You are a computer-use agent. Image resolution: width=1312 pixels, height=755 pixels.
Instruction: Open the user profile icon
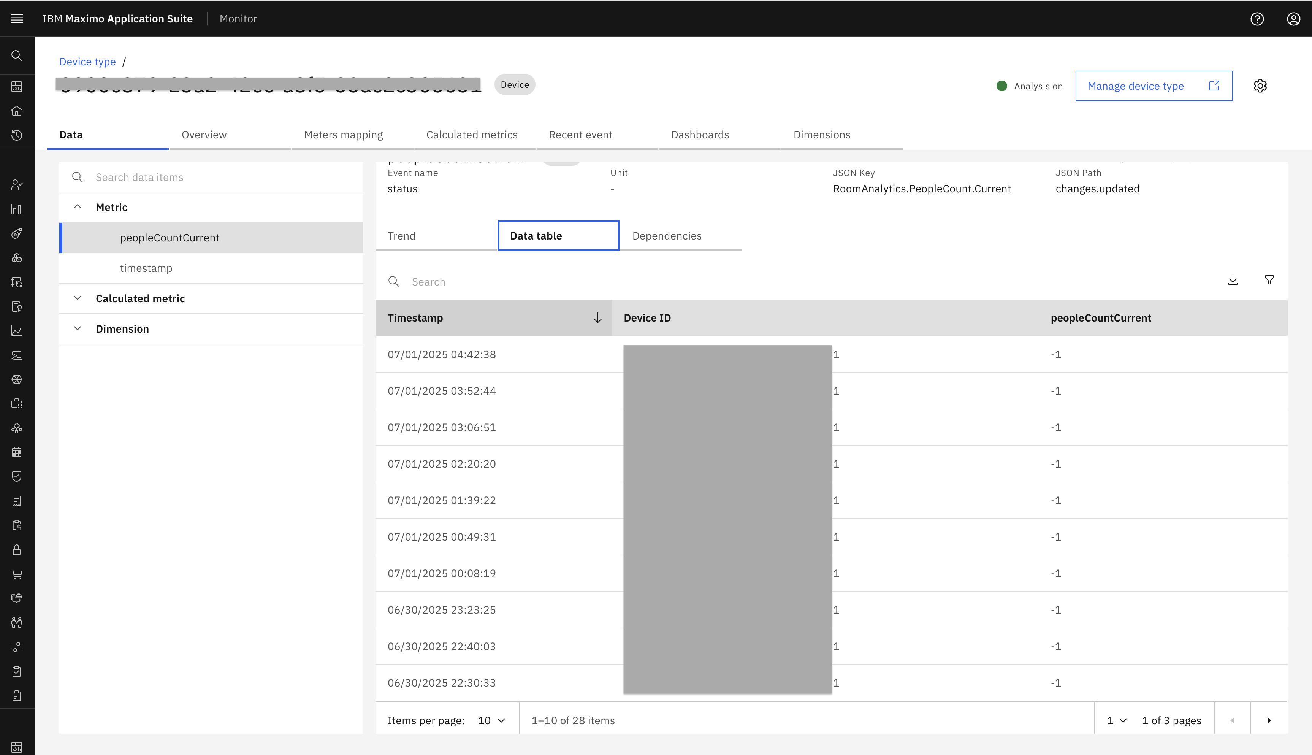point(1293,19)
